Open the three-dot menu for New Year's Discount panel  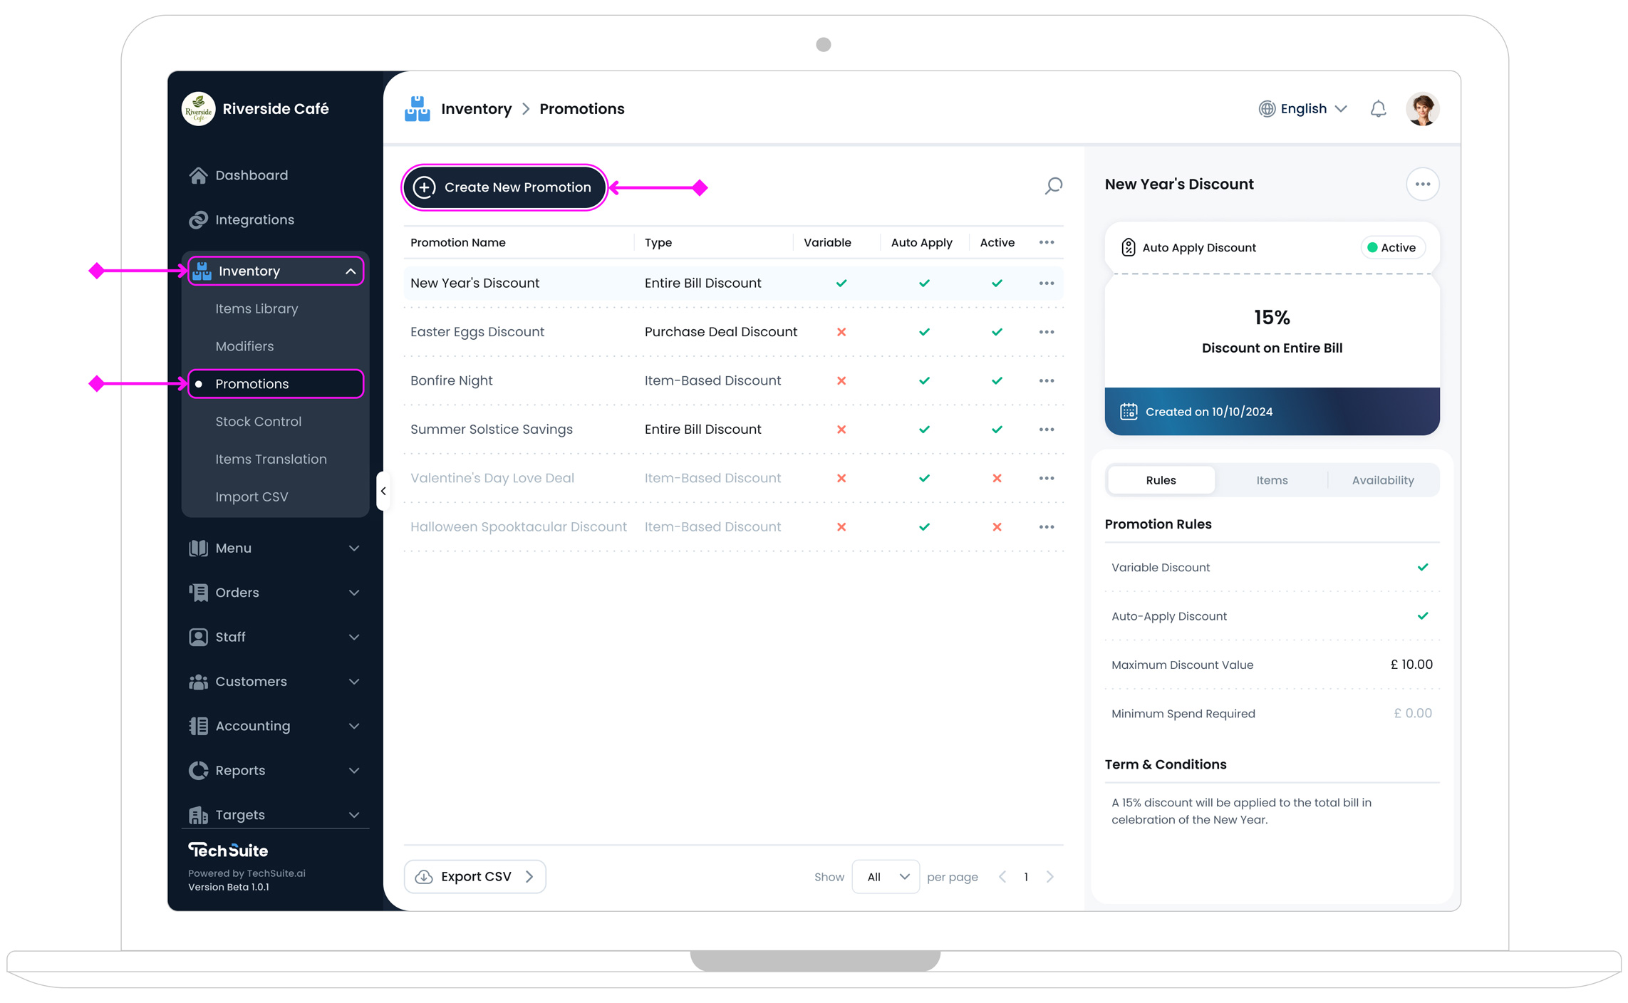(1423, 184)
